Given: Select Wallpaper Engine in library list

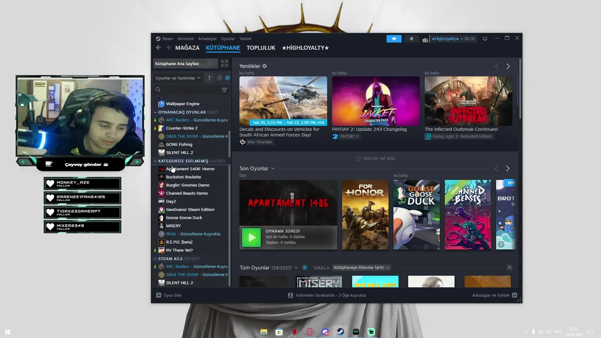Looking at the screenshot, I should coord(183,104).
